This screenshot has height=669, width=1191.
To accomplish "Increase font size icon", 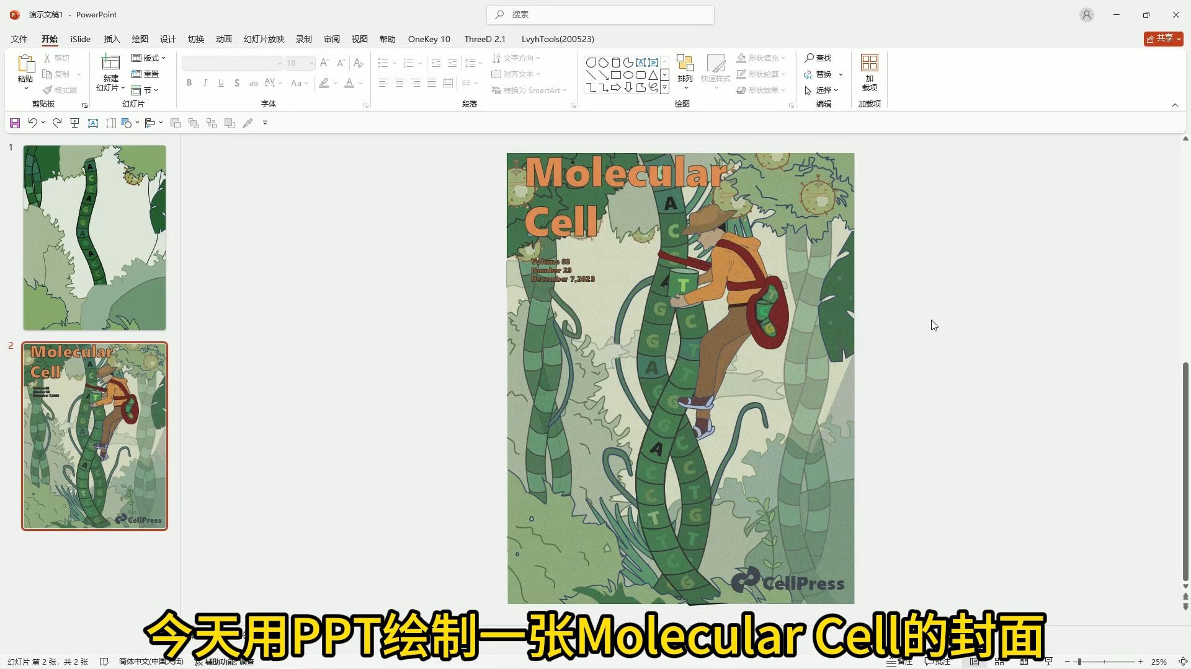I will pyautogui.click(x=324, y=63).
